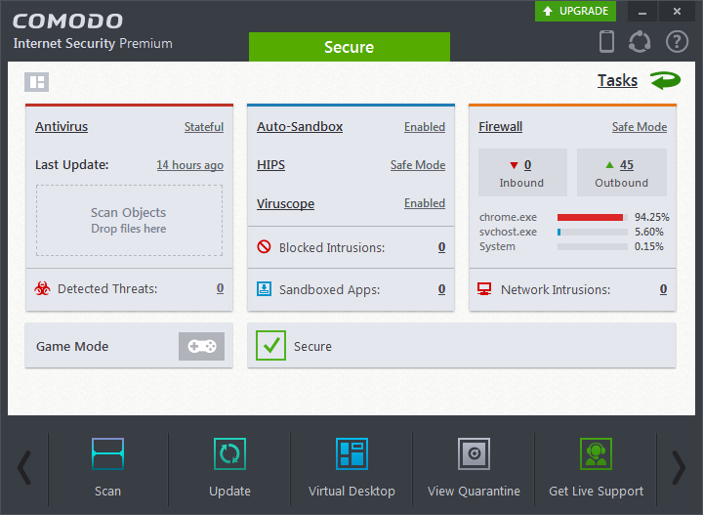Viewport: 703px width, 515px height.
Task: Open the Blocked Intrusions count
Action: tap(441, 246)
